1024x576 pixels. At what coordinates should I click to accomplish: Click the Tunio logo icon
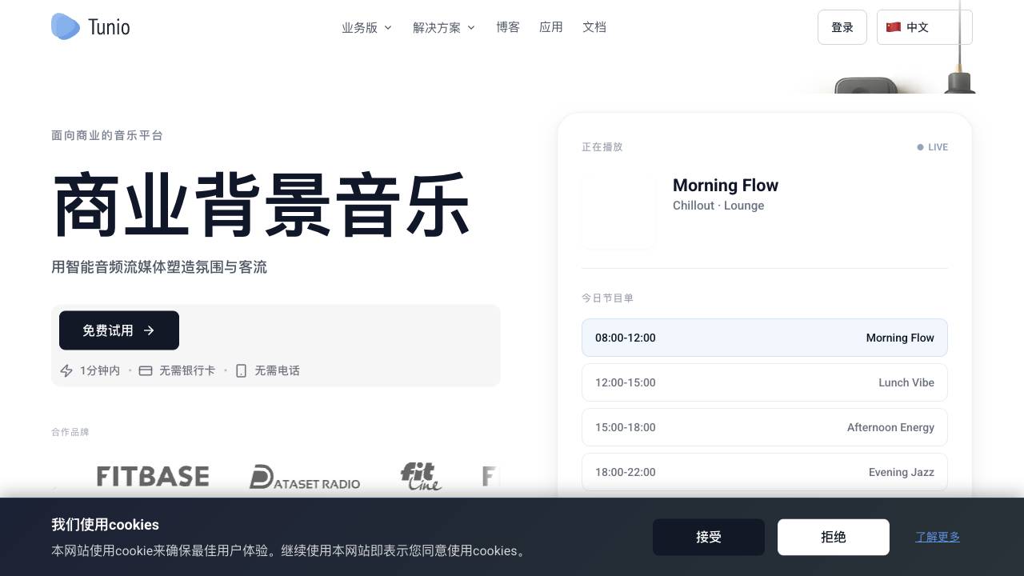coord(66,26)
